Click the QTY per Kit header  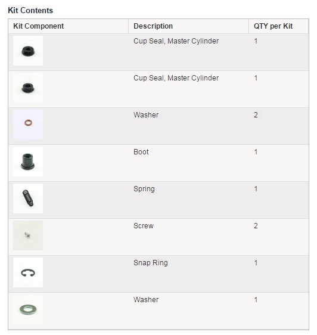pyautogui.click(x=273, y=26)
